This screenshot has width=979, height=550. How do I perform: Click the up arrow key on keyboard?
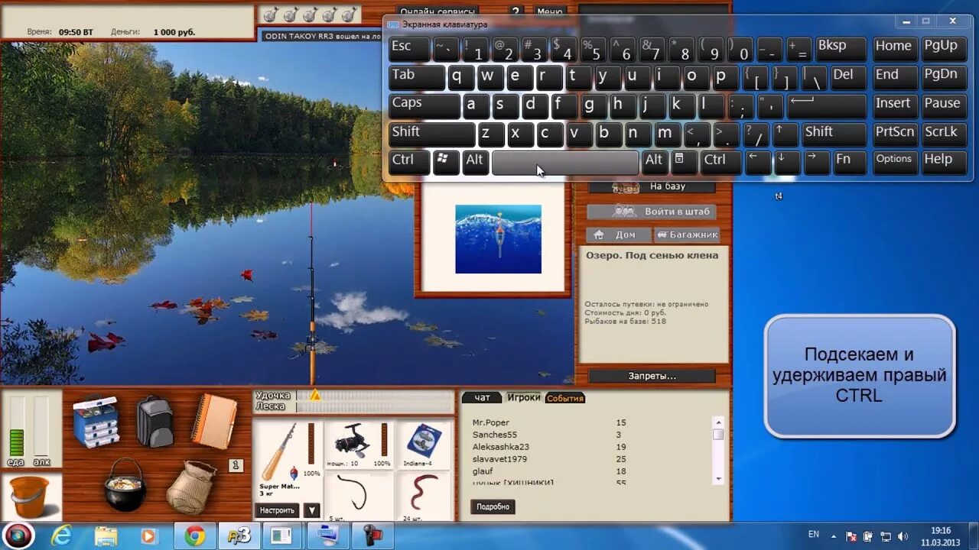pos(785,134)
